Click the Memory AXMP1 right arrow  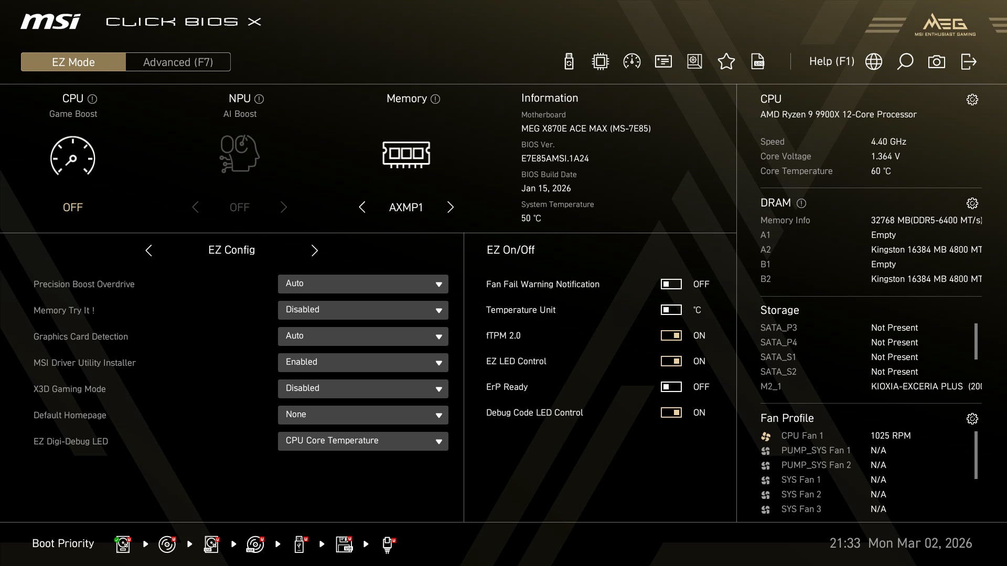click(x=450, y=207)
